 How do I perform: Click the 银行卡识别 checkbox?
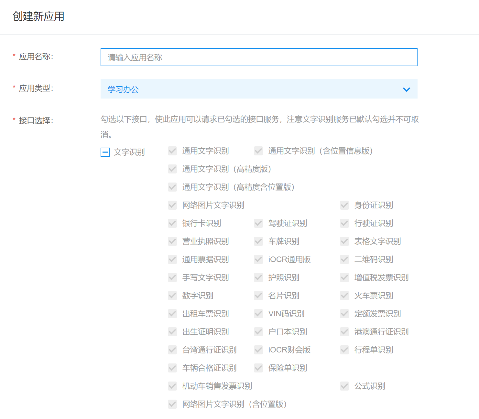(172, 223)
